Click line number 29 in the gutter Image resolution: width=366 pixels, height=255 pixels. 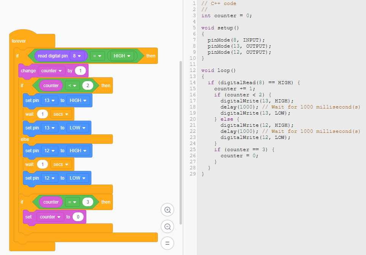point(193,174)
